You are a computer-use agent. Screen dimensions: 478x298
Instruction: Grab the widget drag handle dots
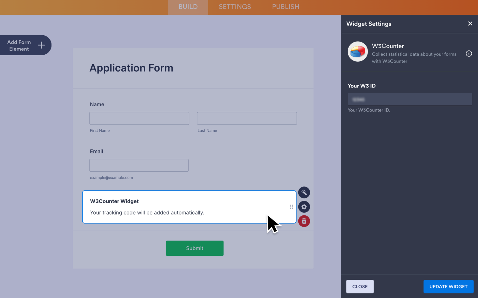pos(291,207)
